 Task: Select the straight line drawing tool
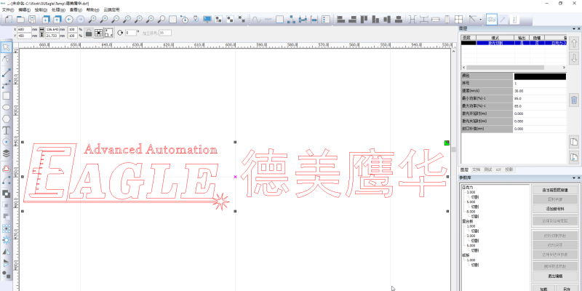tap(7, 72)
